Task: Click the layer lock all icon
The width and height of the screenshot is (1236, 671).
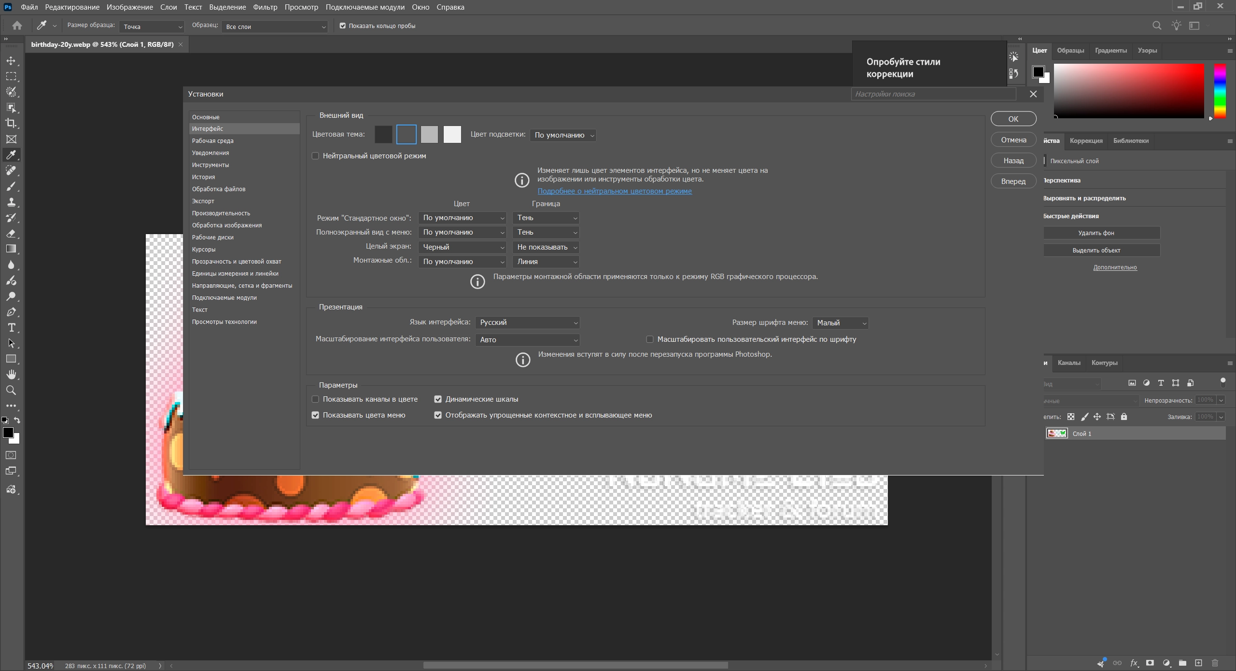Action: click(1124, 417)
